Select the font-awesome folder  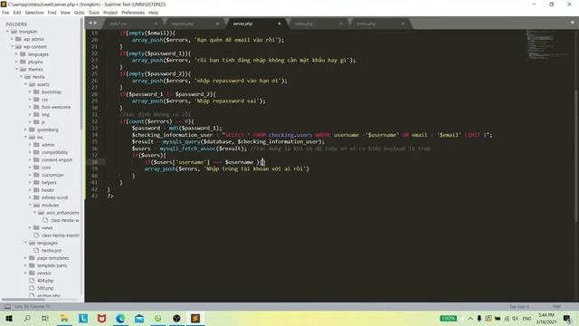56,107
